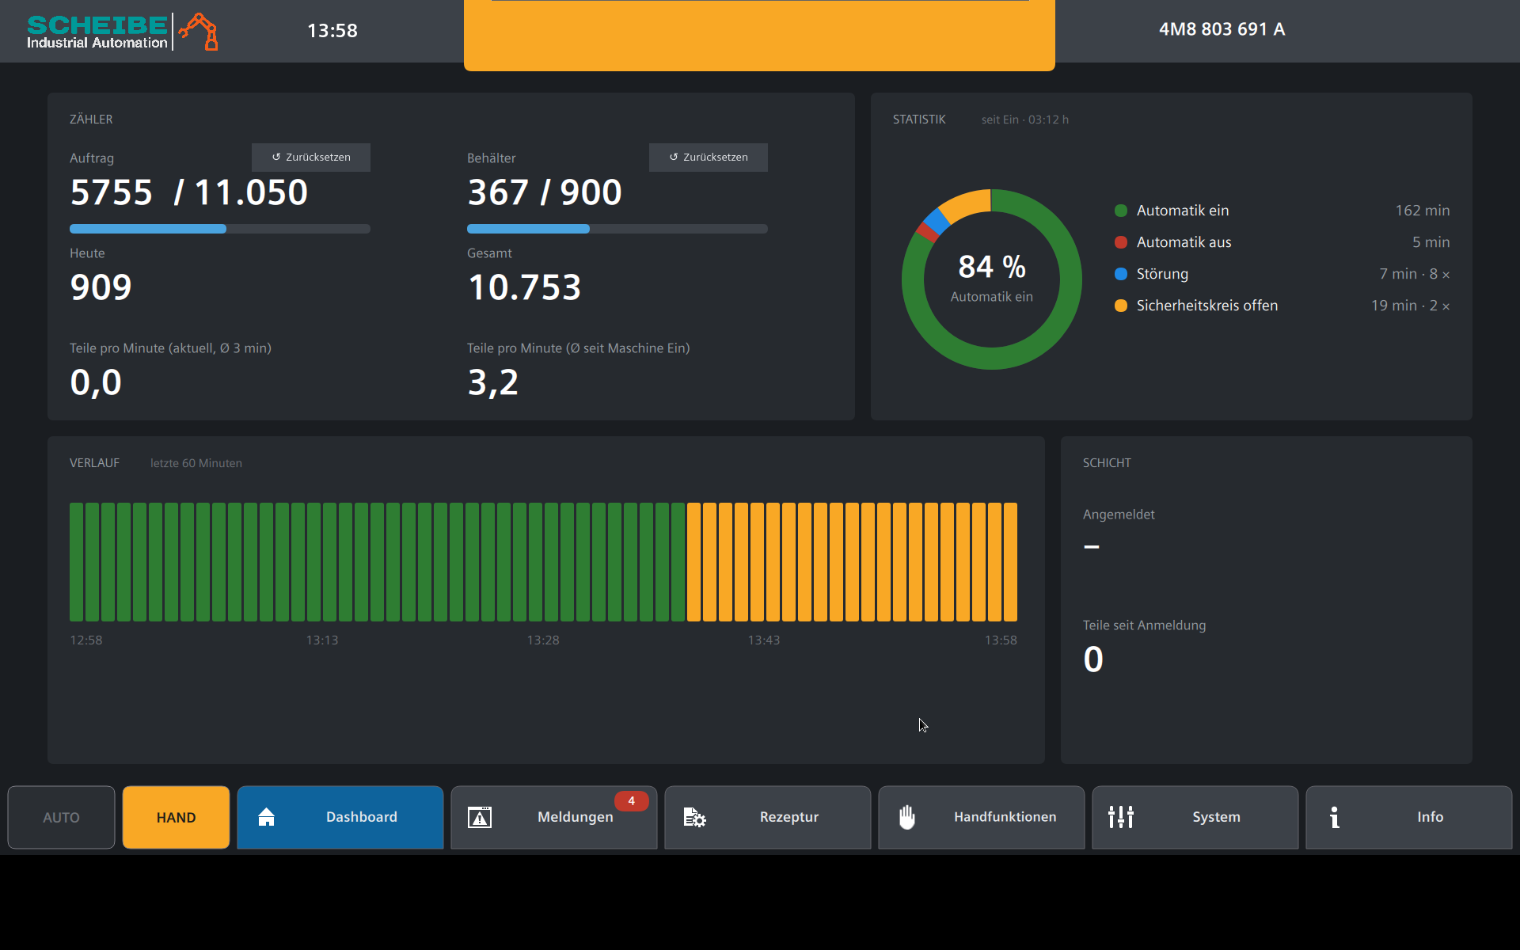Click the green Automatik ein legend dot

pos(1121,211)
